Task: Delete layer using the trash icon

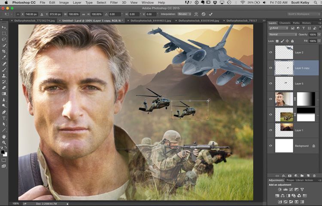Action: (x=314, y=176)
